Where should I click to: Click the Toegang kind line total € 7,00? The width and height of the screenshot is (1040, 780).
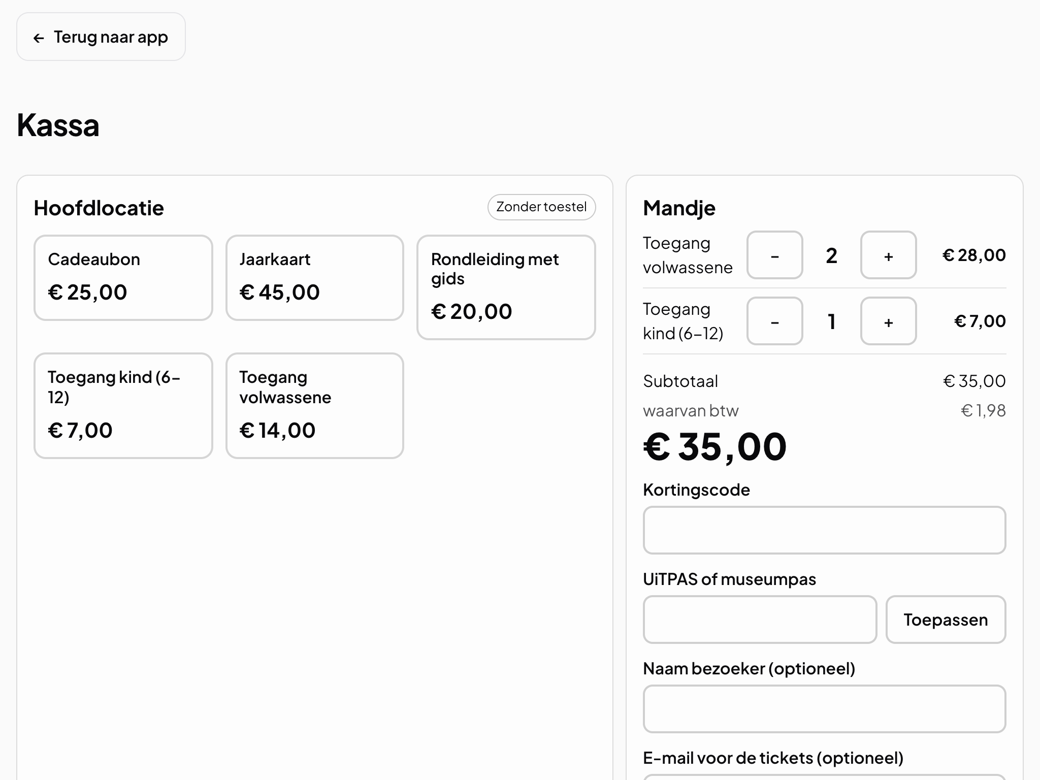tap(980, 321)
